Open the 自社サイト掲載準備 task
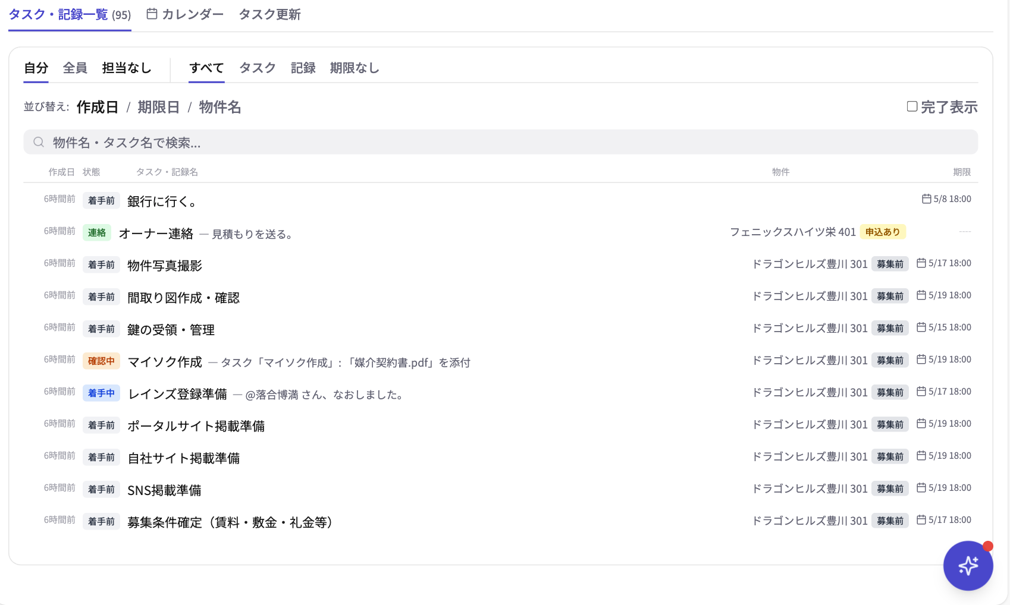Screen dimensions: 1010x605 184,458
